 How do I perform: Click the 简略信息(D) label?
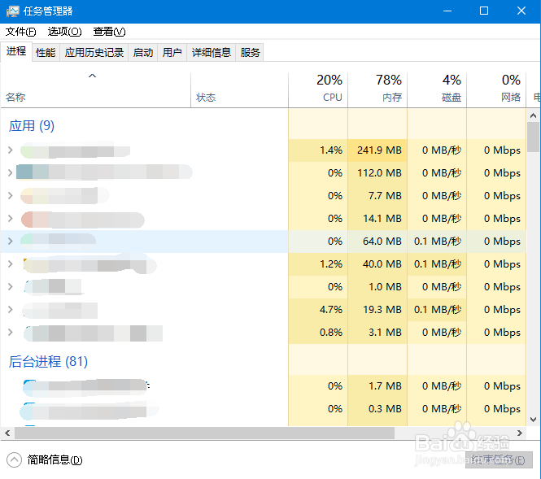click(55, 460)
